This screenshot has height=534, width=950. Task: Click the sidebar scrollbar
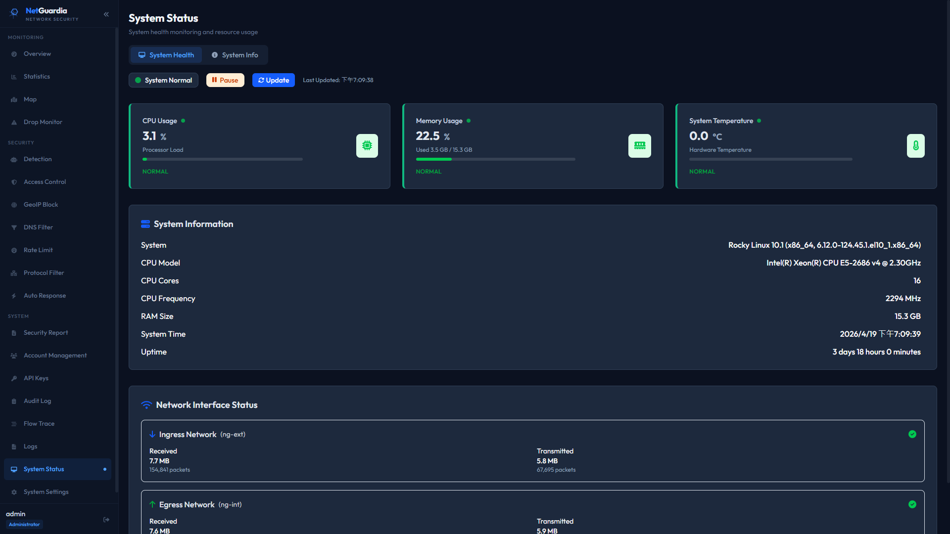pyautogui.click(x=116, y=260)
